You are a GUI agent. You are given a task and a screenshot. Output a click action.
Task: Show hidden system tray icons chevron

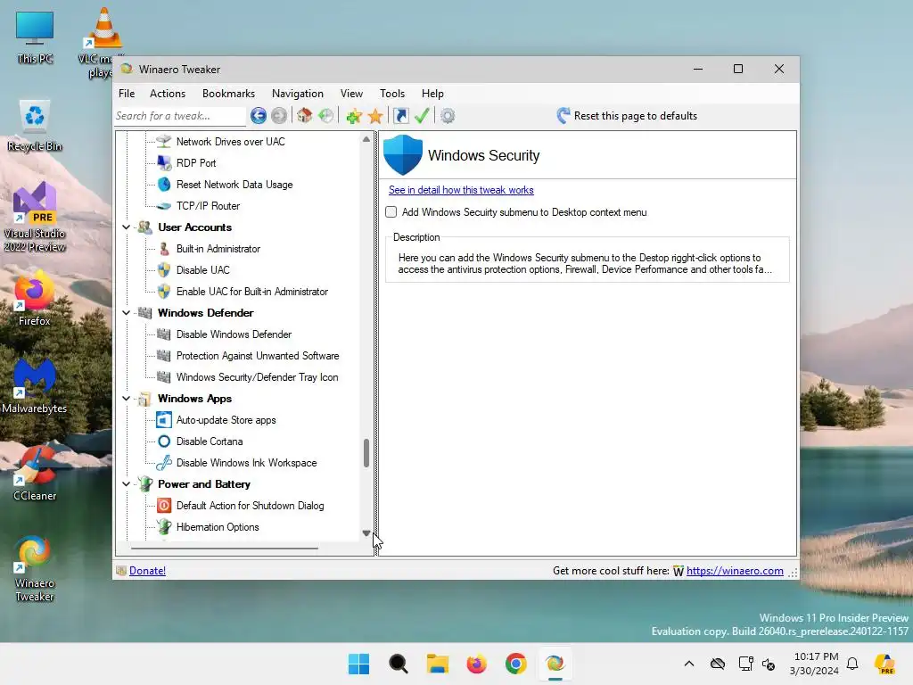click(x=689, y=664)
